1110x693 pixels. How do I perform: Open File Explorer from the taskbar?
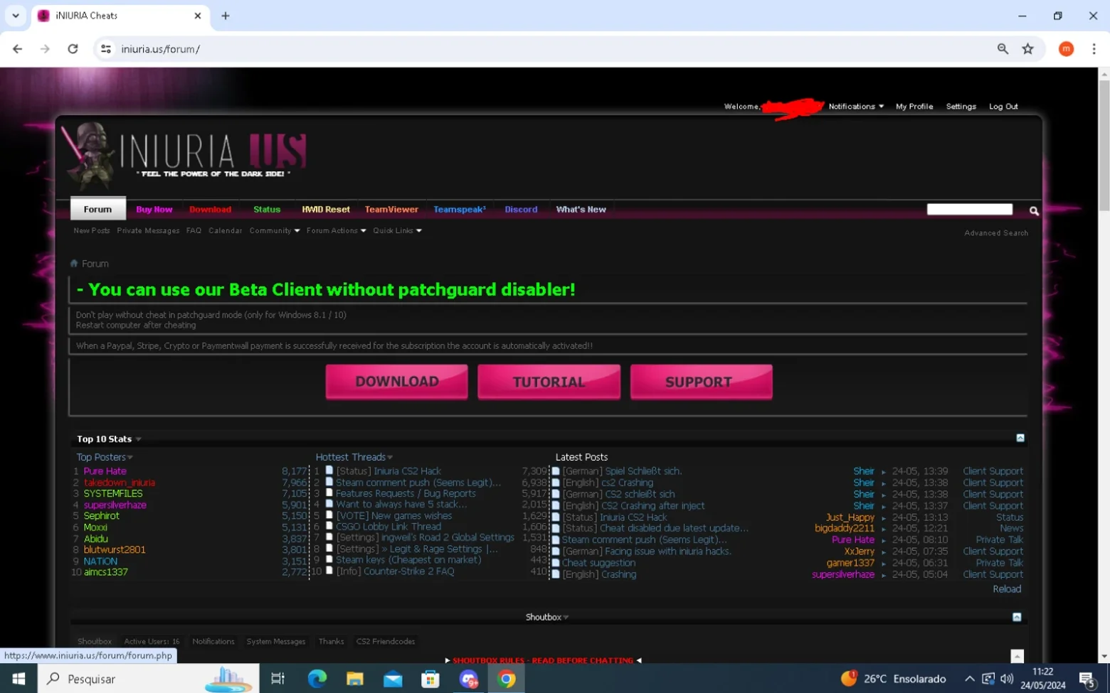[355, 679]
